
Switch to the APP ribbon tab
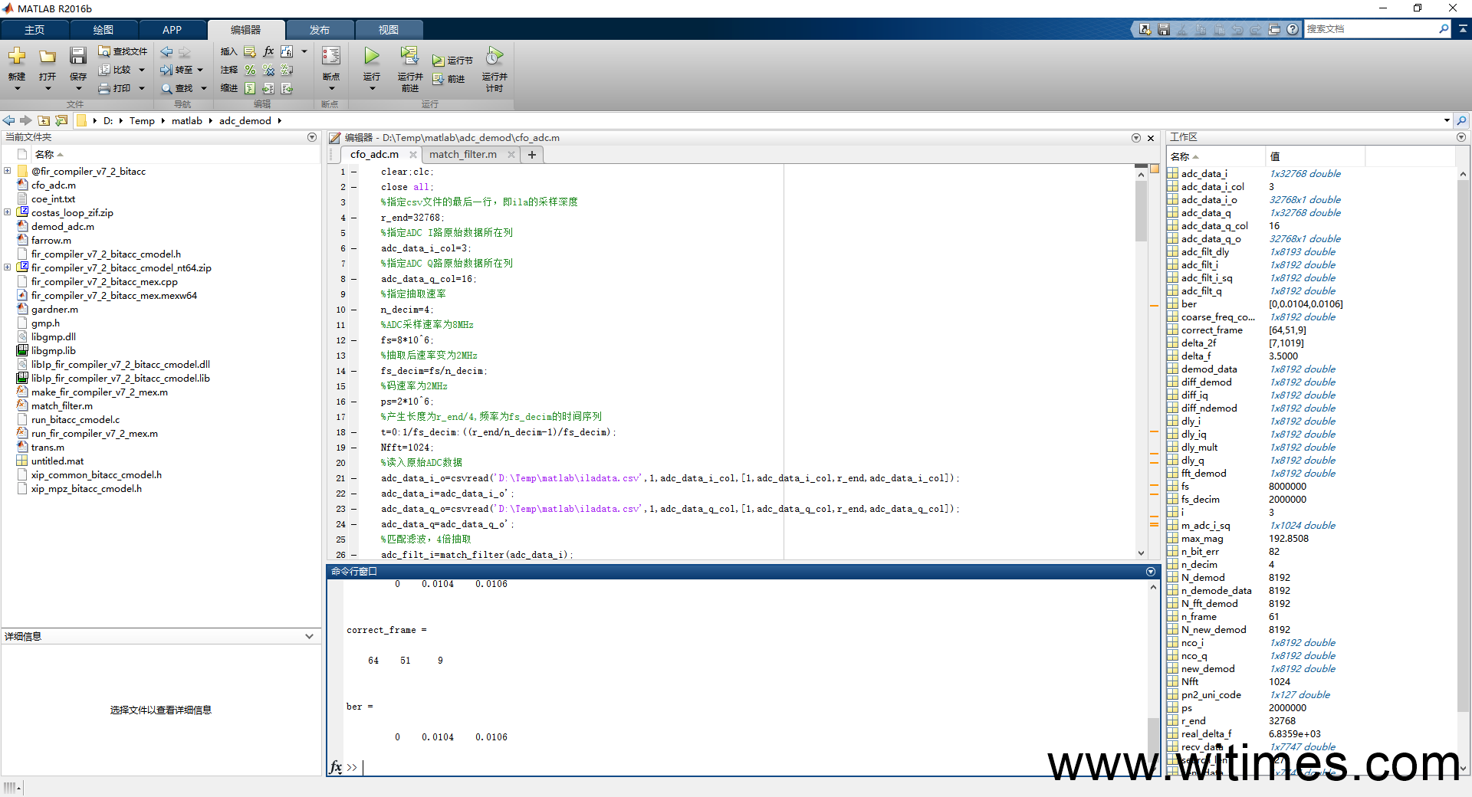[172, 30]
